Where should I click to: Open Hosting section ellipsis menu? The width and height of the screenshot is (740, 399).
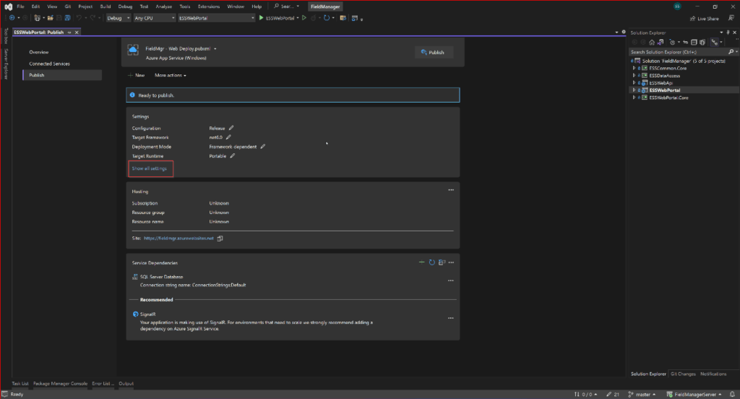451,190
